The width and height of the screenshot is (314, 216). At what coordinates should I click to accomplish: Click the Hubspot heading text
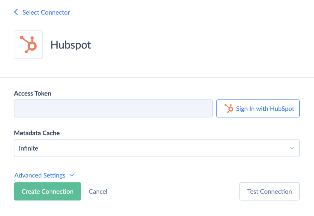(x=71, y=45)
